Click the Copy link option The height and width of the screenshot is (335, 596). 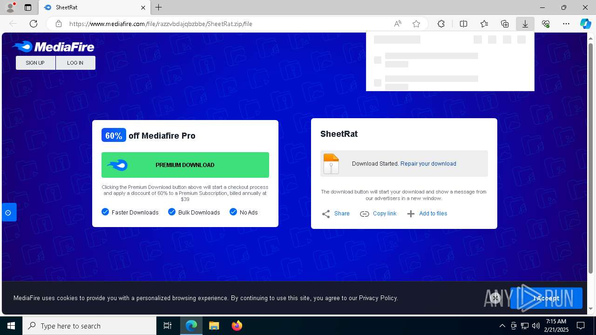tap(378, 214)
